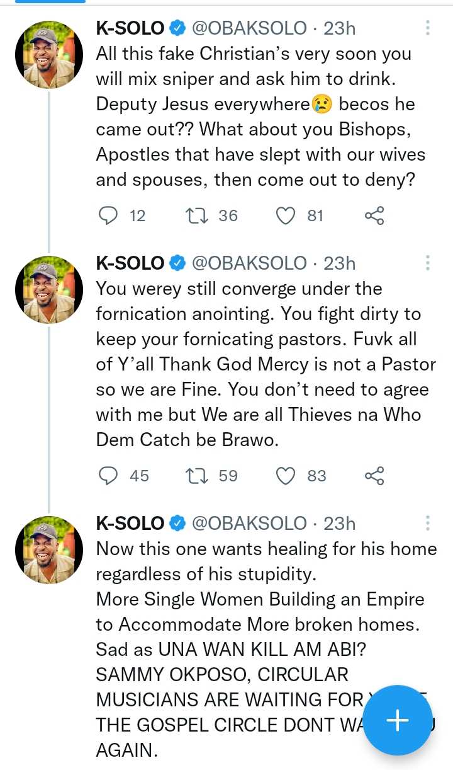
Task: Open K-SOLO name on second tweet
Action: click(x=130, y=263)
